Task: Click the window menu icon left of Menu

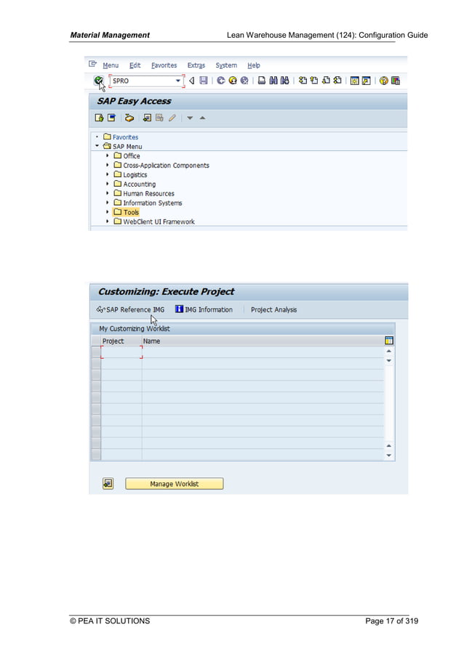Action: (x=92, y=64)
